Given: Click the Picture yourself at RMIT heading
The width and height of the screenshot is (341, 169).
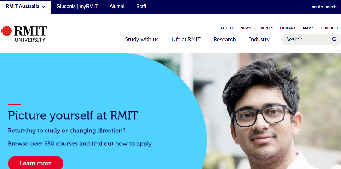Looking at the screenshot, I should tap(73, 116).
